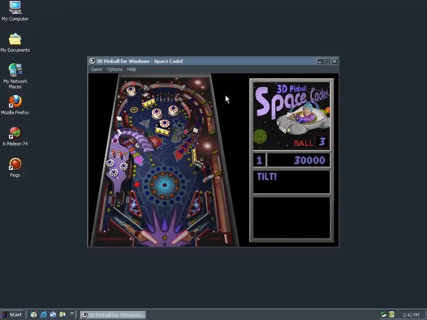Minimize the 3D Pinball window
The image size is (427, 320).
coord(320,62)
